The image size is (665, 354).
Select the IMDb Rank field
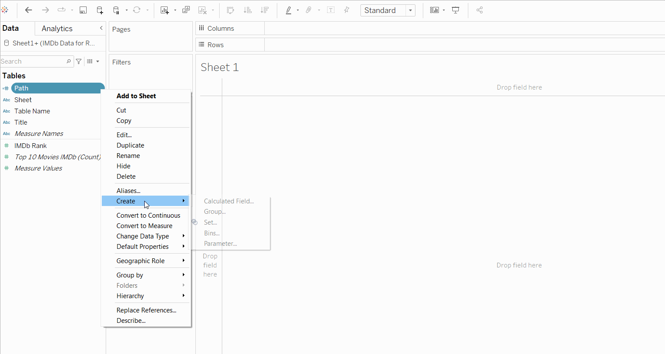tap(30, 146)
